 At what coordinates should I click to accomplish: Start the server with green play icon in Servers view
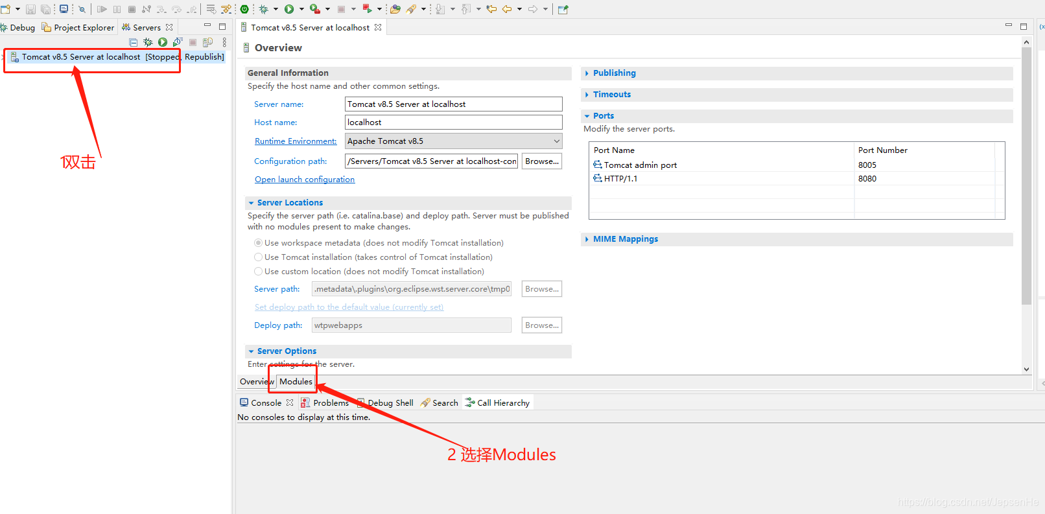click(x=163, y=42)
